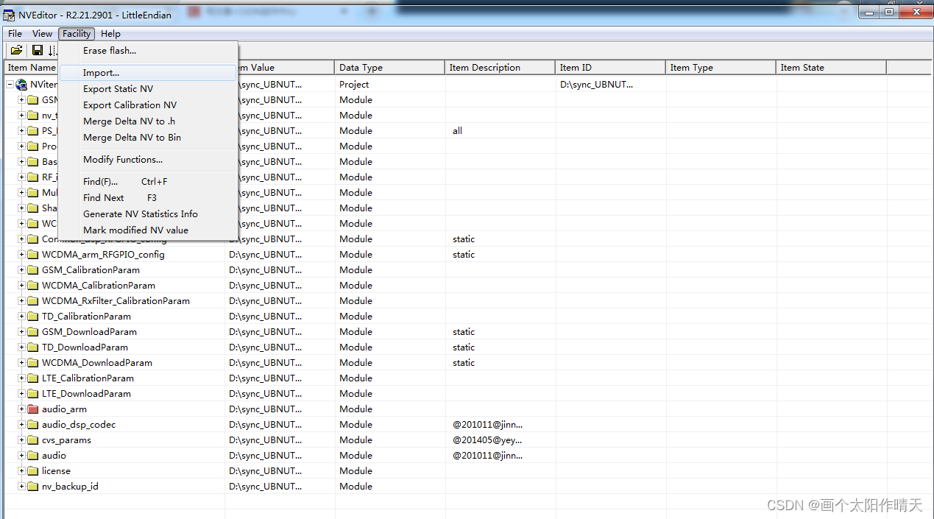Select the WCDMA_DownloadParam tree row
934x519 pixels.
(x=97, y=363)
